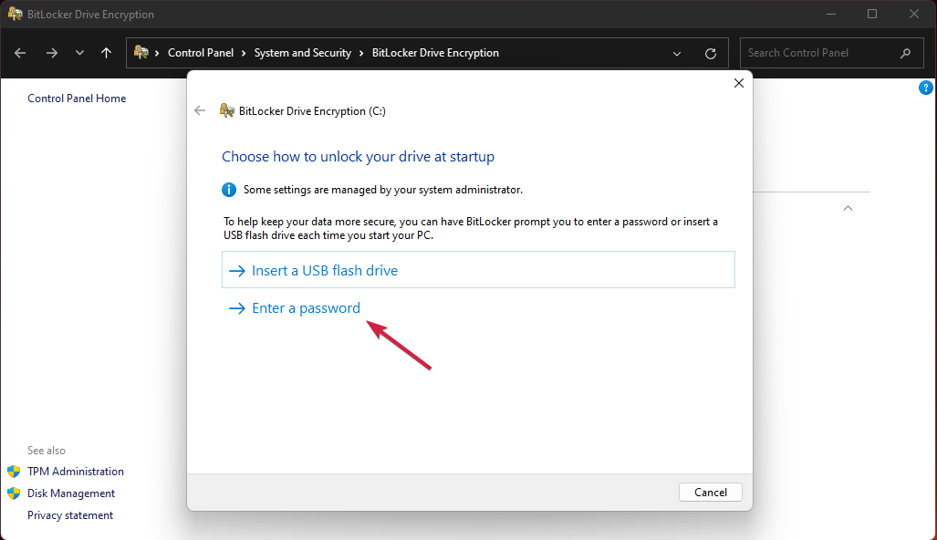The width and height of the screenshot is (937, 540).
Task: Click the BitLocker icon in the dialog header
Action: (226, 110)
